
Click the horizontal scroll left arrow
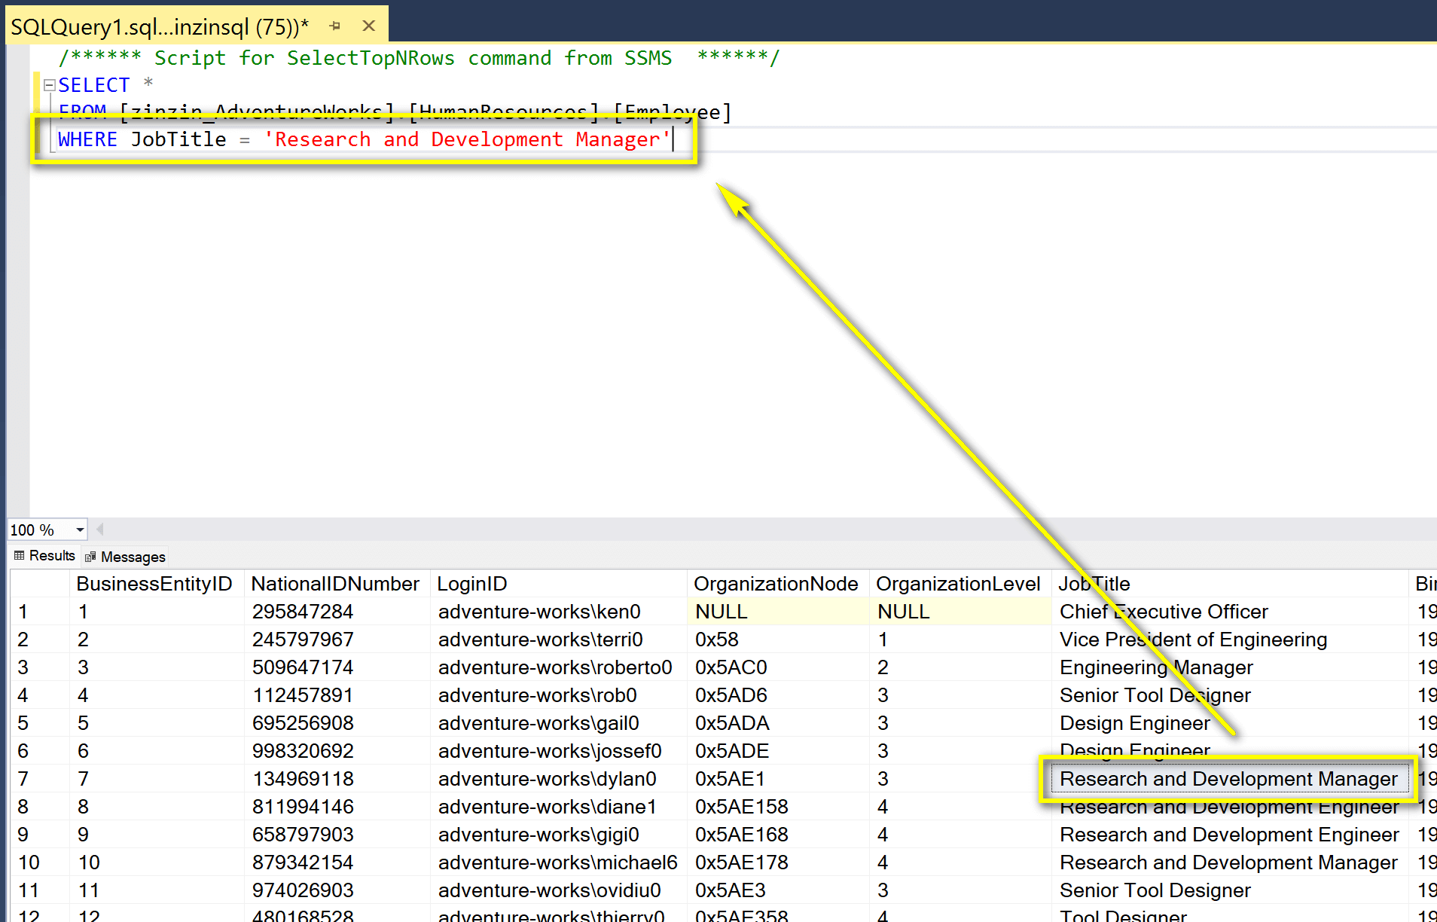click(x=100, y=529)
